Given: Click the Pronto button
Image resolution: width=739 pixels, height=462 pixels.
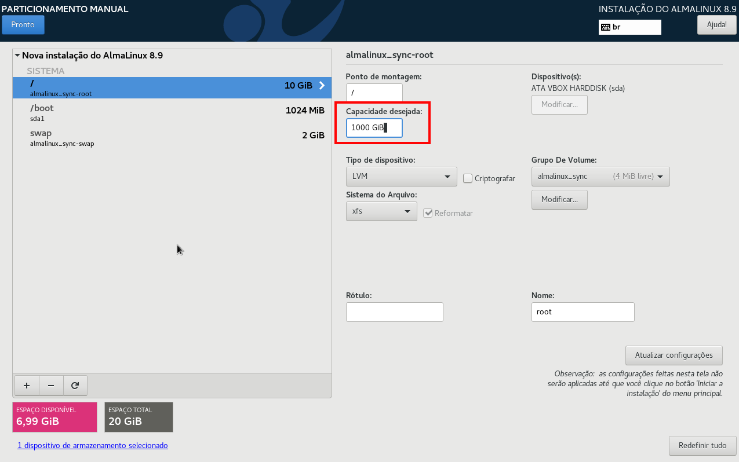Looking at the screenshot, I should click(23, 25).
